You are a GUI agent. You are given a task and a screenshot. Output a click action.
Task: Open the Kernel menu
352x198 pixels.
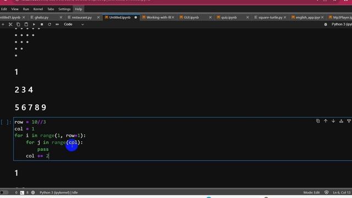click(38, 9)
